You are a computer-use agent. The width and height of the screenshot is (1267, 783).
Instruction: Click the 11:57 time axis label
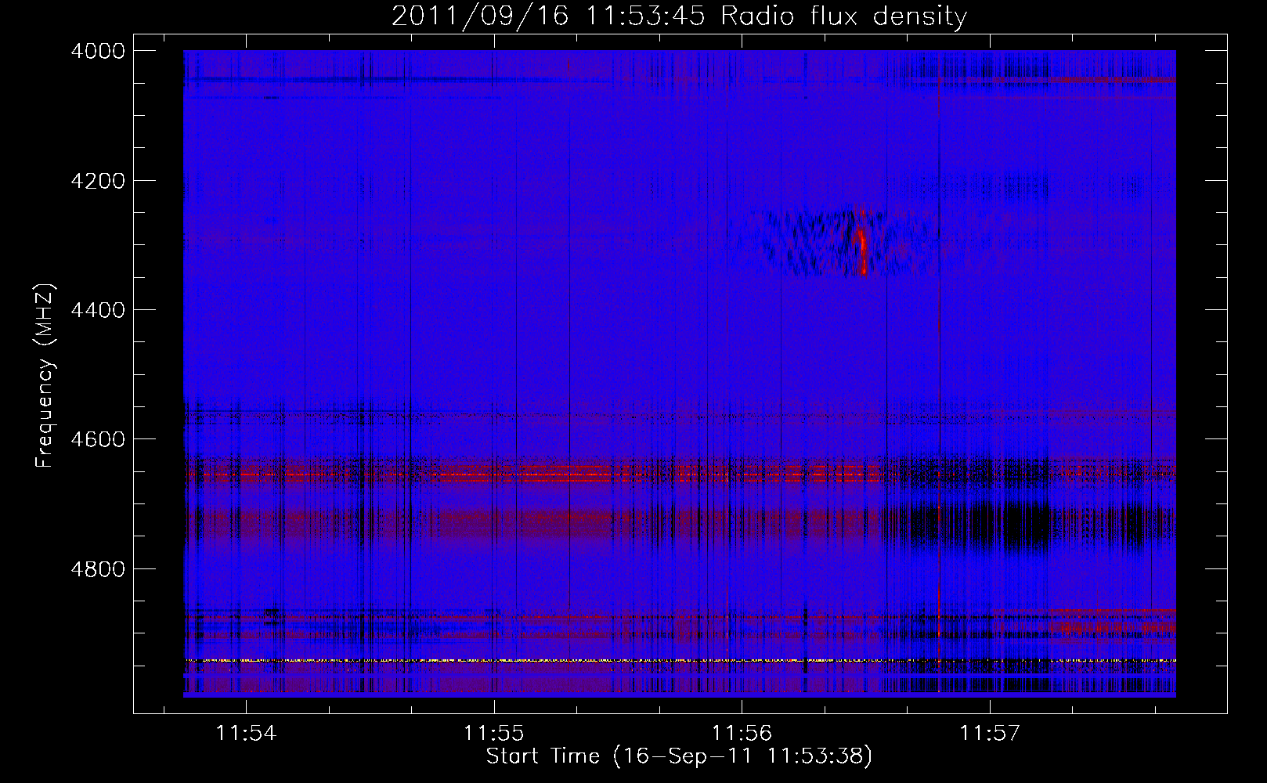991,734
